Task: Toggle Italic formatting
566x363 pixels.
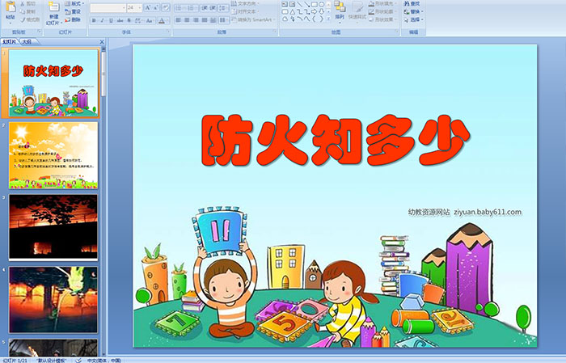Action: tap(102, 20)
